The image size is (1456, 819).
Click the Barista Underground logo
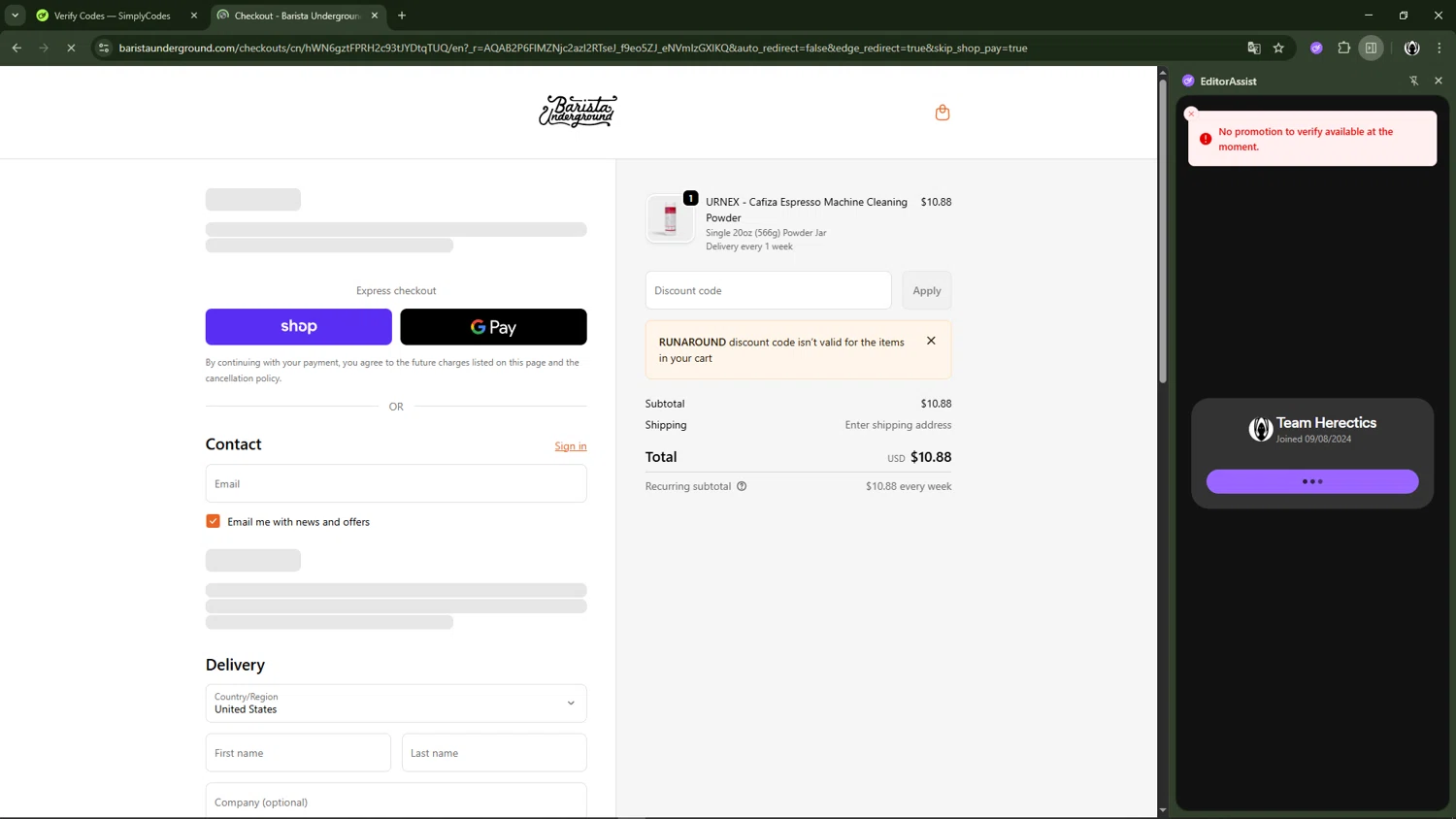(x=578, y=112)
